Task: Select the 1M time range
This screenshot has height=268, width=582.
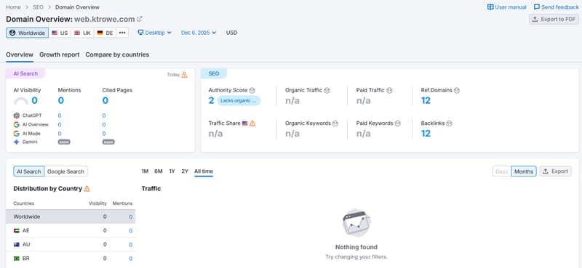Action: [145, 171]
